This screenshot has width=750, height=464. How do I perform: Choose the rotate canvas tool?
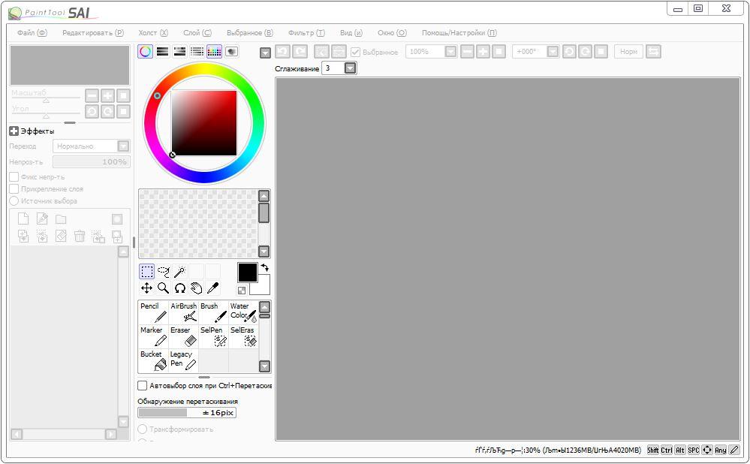180,288
